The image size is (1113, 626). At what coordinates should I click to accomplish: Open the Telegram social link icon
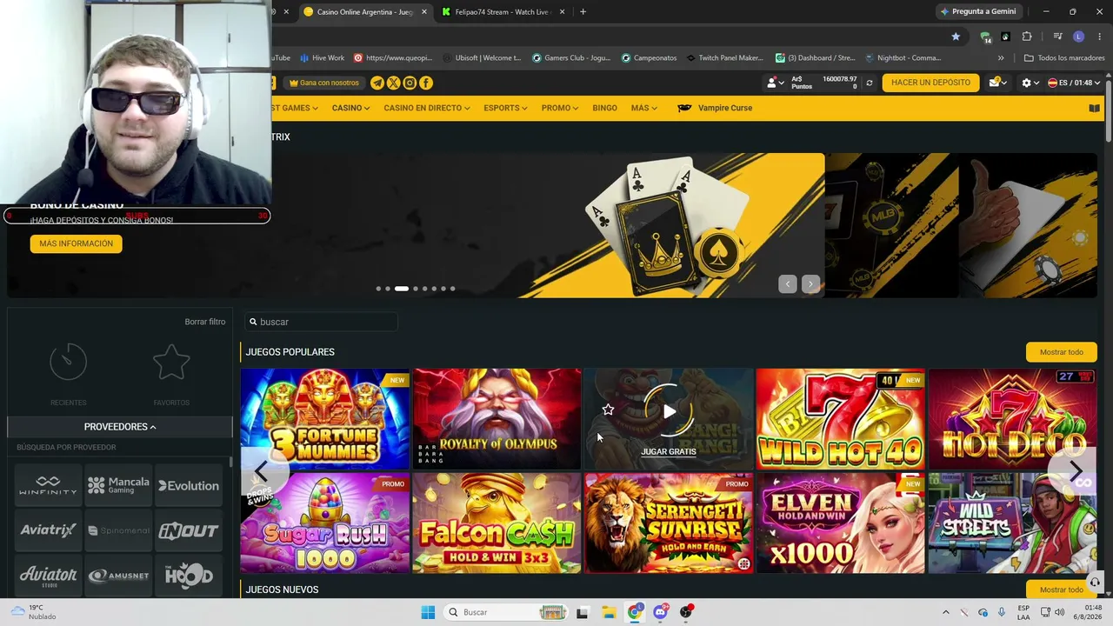377,83
